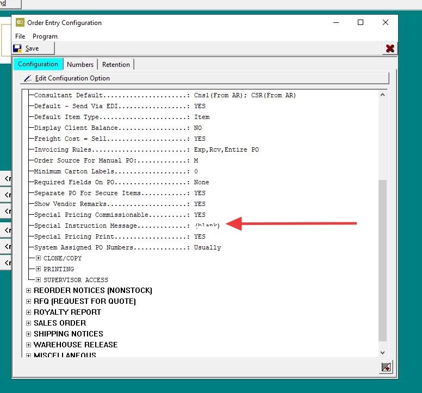The height and width of the screenshot is (393, 422).
Task: Click the SHIPPING NOTICES label
Action: [x=69, y=334]
